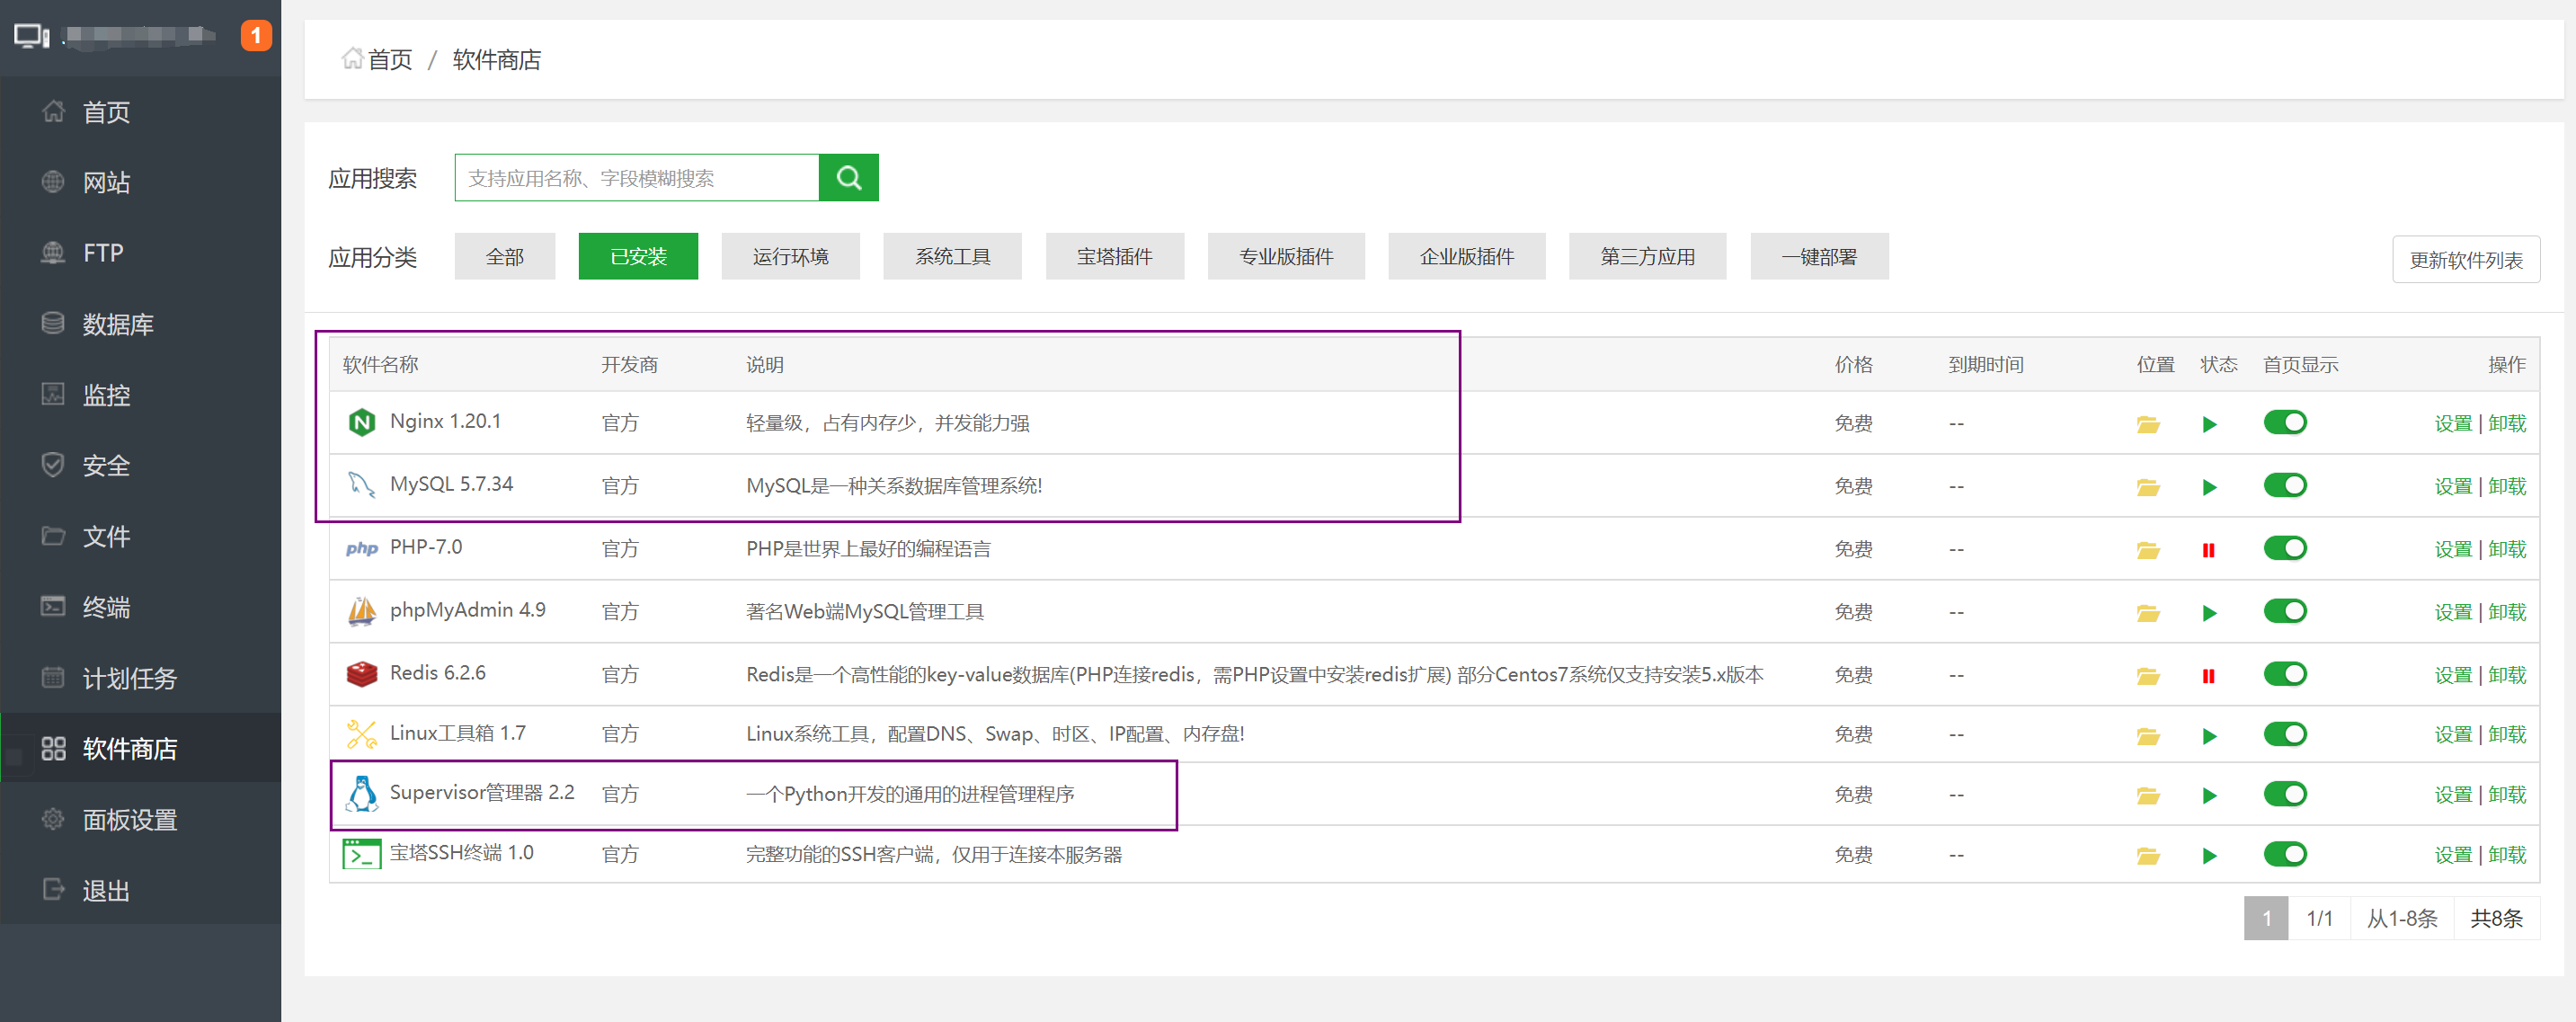This screenshot has height=1022, width=2576.
Task: Open 设置 for Linux工具箱
Action: tap(2452, 735)
